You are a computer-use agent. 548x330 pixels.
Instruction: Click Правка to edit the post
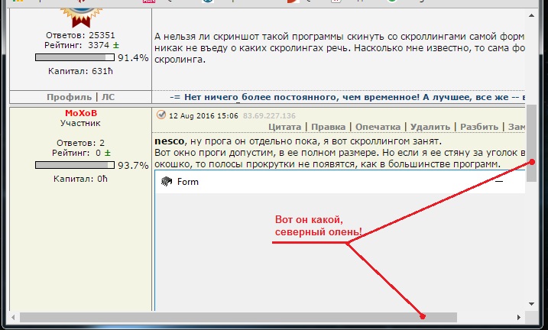tap(328, 127)
